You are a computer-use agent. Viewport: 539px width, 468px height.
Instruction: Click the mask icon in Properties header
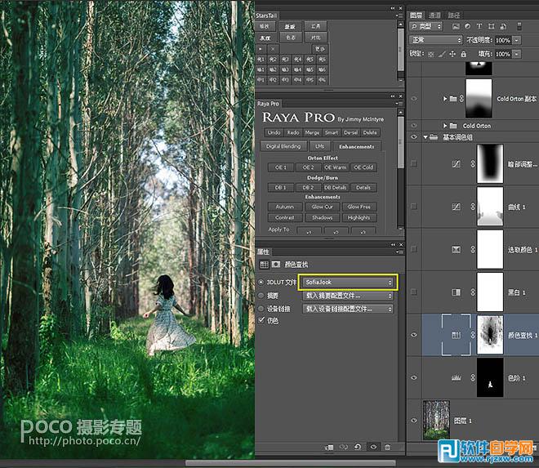pyautogui.click(x=276, y=264)
